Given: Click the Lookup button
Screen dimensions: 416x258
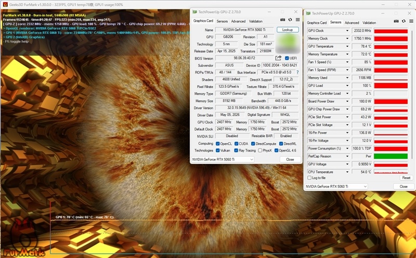Looking at the screenshot, I should pyautogui.click(x=288, y=30).
